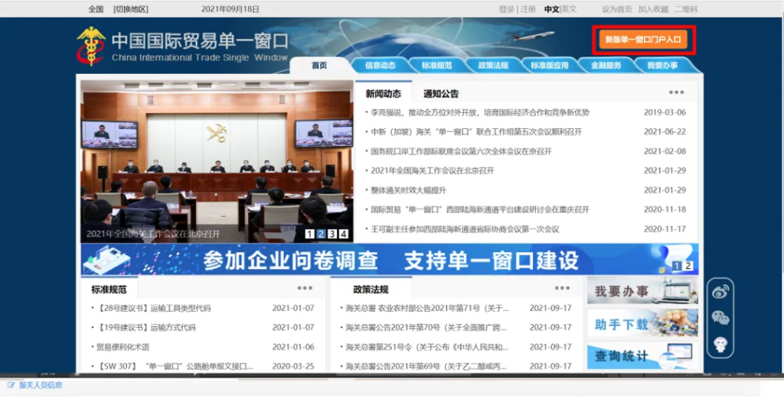
Task: Go to carousel slide 4
Action: coord(344,234)
